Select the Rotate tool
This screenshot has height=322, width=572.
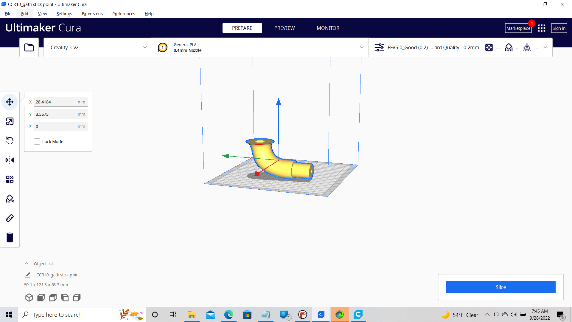(10, 140)
